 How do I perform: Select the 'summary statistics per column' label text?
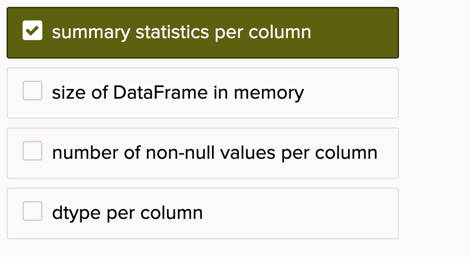pos(181,33)
